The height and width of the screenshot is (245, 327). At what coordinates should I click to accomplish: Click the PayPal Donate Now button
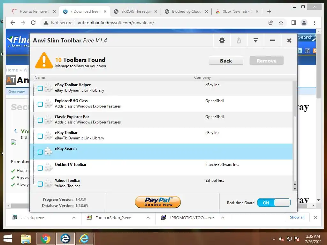click(x=158, y=202)
